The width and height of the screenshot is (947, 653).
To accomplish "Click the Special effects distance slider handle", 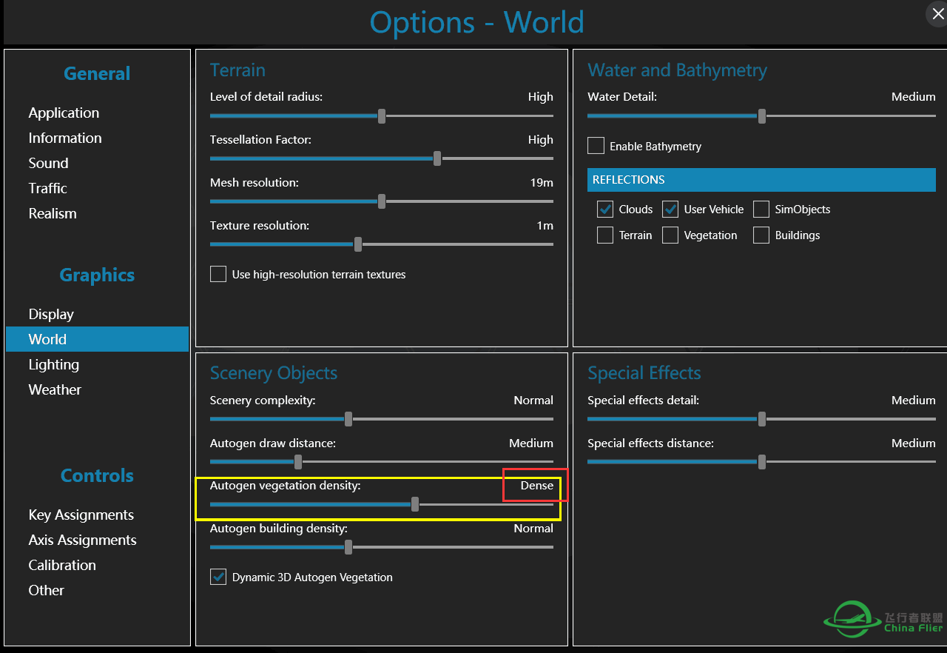I will click(762, 462).
